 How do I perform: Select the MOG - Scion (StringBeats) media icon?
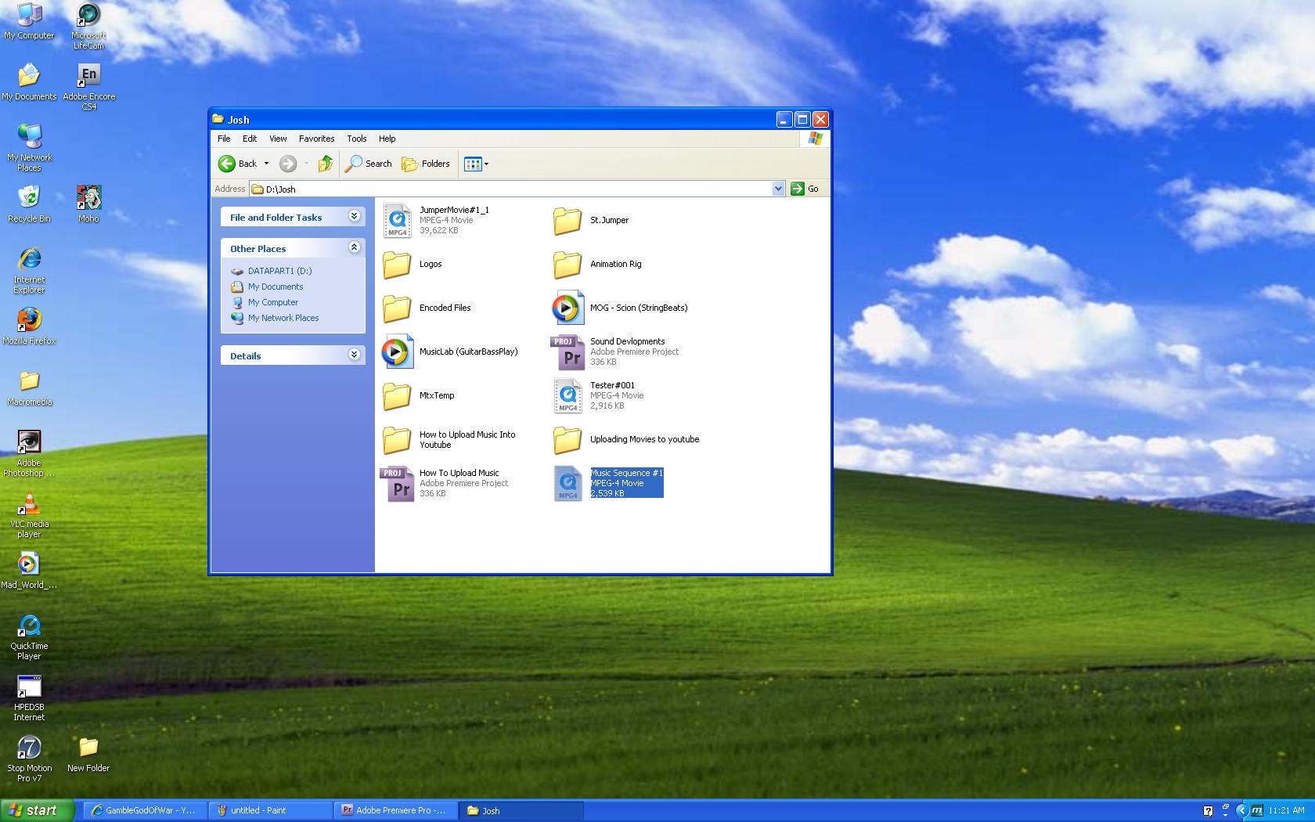coord(567,308)
